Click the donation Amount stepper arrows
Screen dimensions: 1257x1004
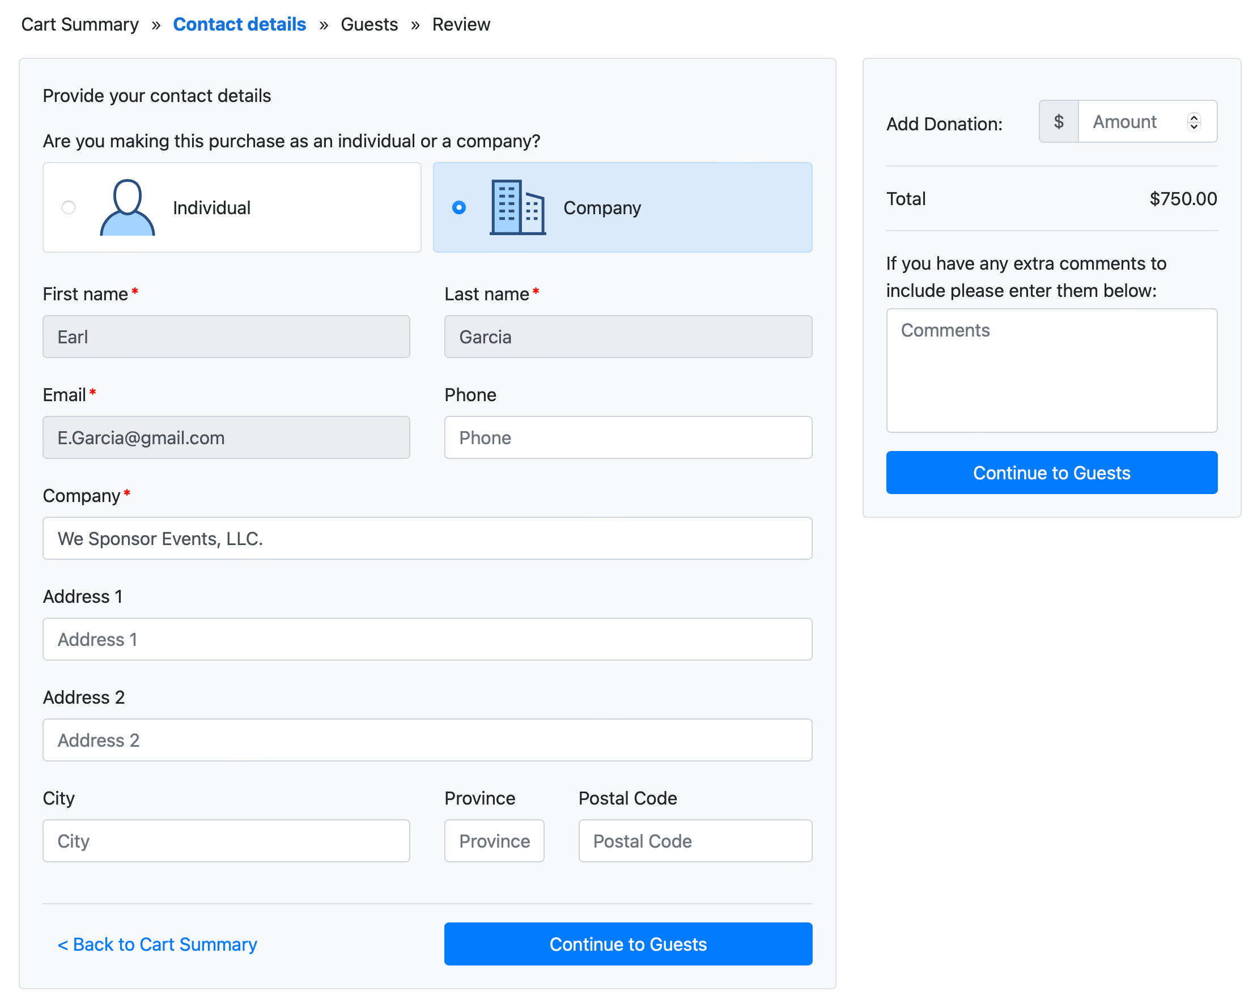pyautogui.click(x=1194, y=122)
